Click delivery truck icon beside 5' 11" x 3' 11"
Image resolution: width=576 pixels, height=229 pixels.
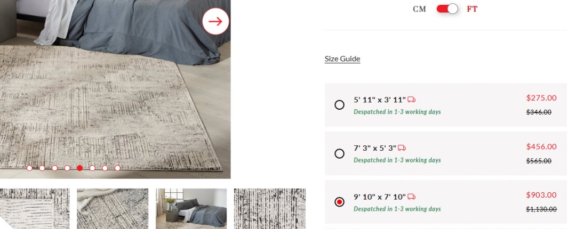[x=411, y=100]
